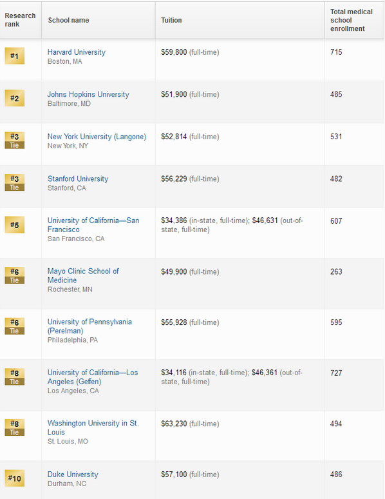Click the #5 gold rank badge

(15, 224)
